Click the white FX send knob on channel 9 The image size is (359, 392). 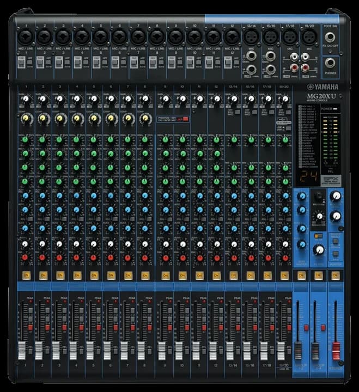point(166,244)
